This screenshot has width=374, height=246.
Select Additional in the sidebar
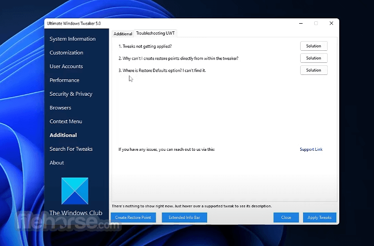point(63,135)
